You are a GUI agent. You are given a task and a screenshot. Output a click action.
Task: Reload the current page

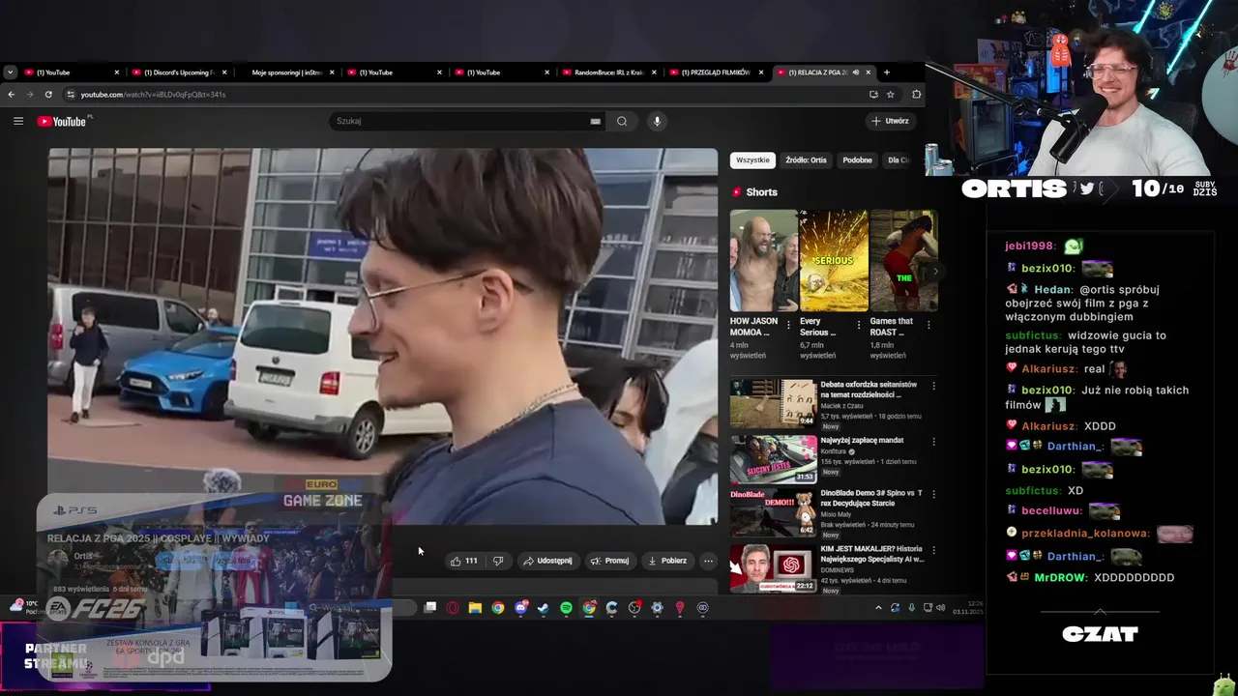coord(48,94)
